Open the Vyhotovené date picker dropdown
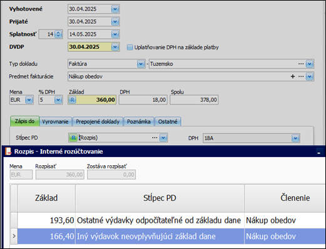This screenshot has width=326, height=249. tap(115, 9)
